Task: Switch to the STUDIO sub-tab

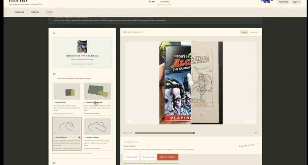Action: pyautogui.click(x=50, y=12)
